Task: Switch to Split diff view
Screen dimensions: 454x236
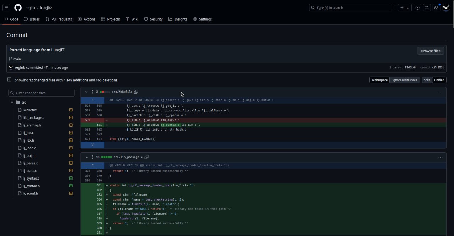Action: tap(427, 80)
